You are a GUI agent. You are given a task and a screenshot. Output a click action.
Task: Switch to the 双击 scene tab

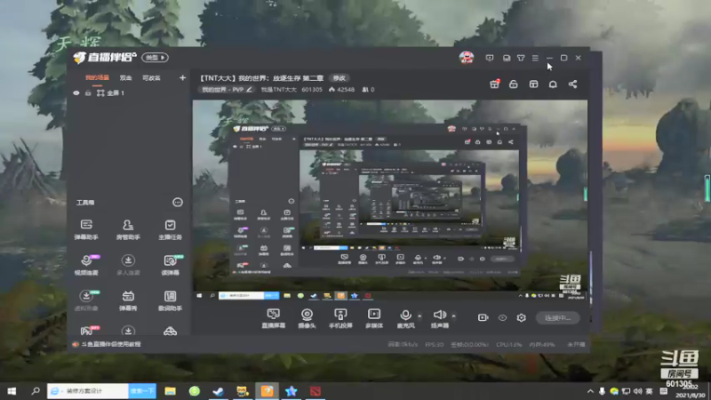(125, 78)
